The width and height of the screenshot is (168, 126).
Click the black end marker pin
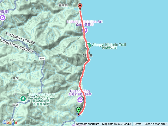(80, 7)
